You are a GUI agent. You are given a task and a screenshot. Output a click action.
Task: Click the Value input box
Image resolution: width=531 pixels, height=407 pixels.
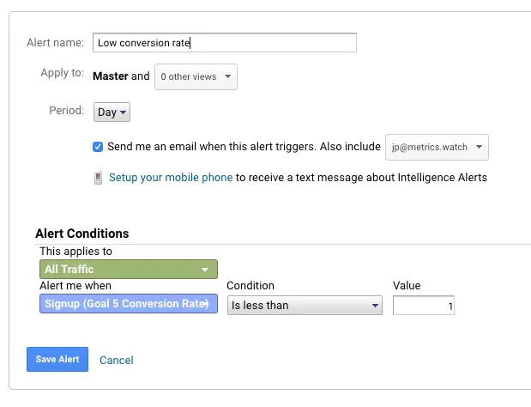[424, 305]
